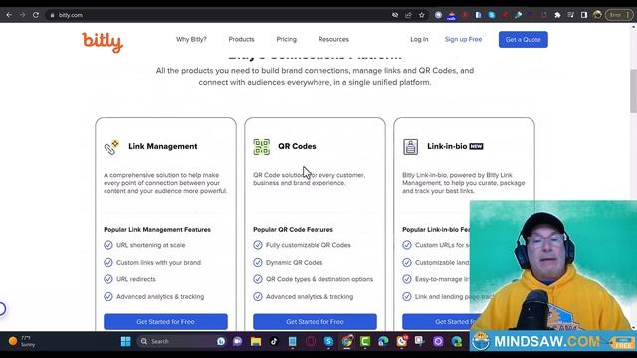Click the QR Codes heading

pyautogui.click(x=297, y=146)
